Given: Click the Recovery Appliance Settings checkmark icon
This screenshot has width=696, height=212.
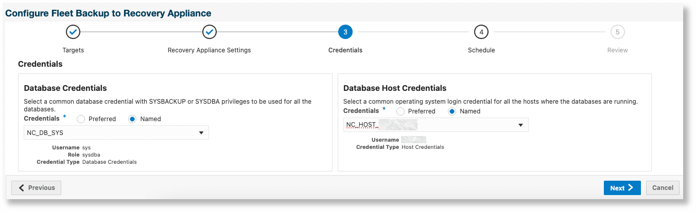Looking at the screenshot, I should pyautogui.click(x=210, y=32).
